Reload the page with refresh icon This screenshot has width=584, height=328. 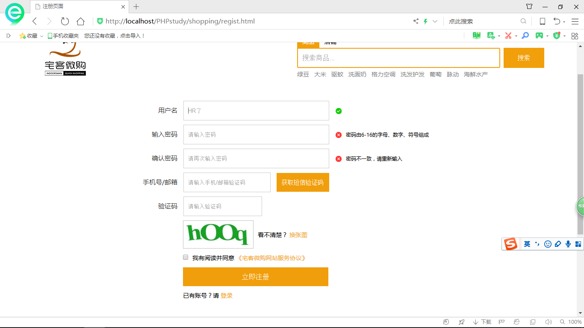click(65, 21)
